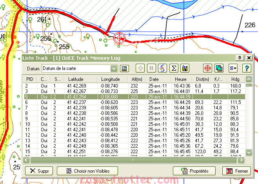Click heading cell 111,5
This screenshot has height=184, width=258.
(x=236, y=102)
